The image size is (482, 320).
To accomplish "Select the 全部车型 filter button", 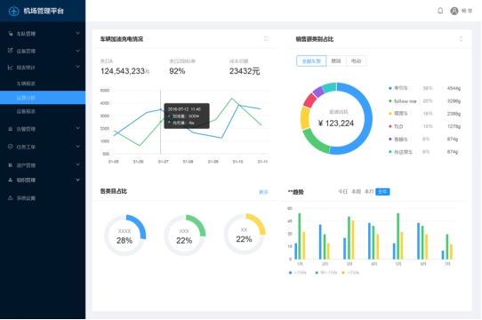I will click(x=311, y=60).
